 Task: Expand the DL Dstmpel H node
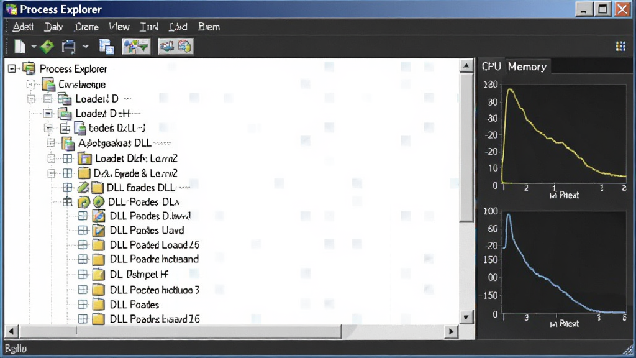[83, 274]
